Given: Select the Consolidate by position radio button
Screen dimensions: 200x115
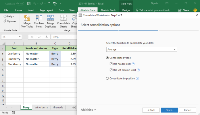Looking at the screenshot, I should click(x=107, y=79).
